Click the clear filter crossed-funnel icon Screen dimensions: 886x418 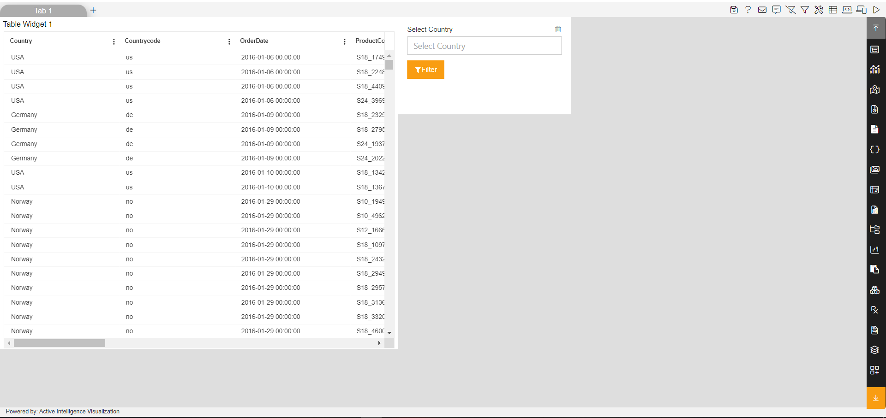(x=790, y=10)
